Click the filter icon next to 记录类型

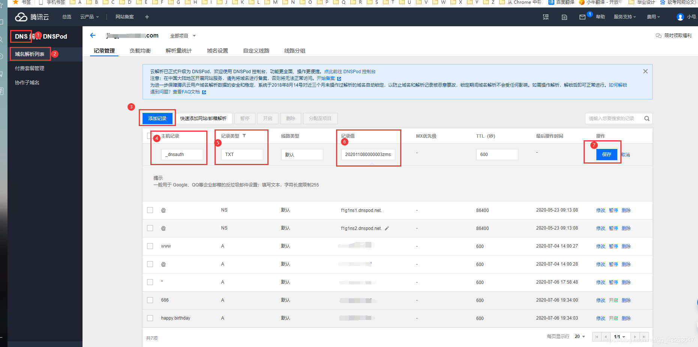point(244,136)
